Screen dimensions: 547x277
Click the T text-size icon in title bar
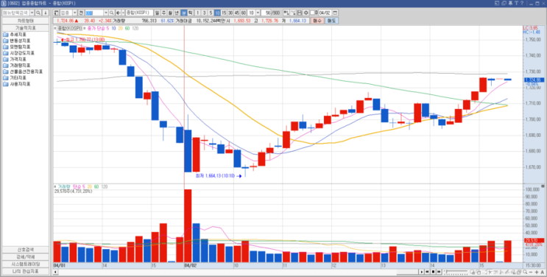pyautogui.click(x=516, y=3)
